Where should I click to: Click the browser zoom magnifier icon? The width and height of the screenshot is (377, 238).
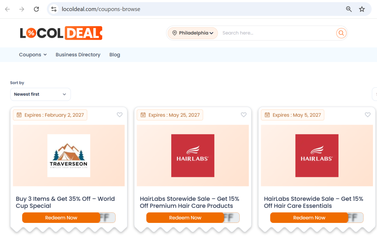click(x=349, y=9)
